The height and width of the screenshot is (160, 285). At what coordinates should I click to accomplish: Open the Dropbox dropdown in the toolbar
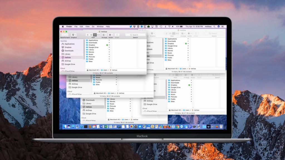(x=74, y=35)
